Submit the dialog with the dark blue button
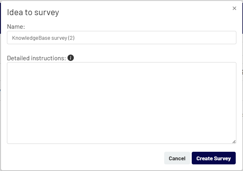The image size is (243, 171). point(214,158)
